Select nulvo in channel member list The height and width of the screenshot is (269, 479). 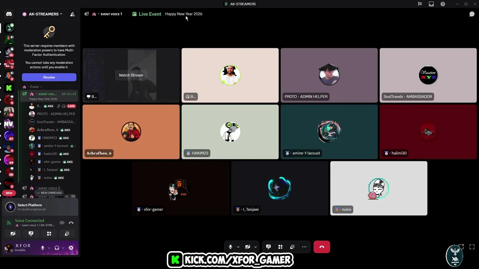tap(52, 178)
